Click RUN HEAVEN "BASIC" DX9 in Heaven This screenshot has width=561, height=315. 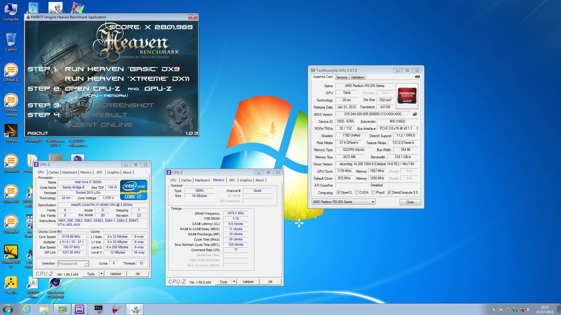tap(122, 69)
